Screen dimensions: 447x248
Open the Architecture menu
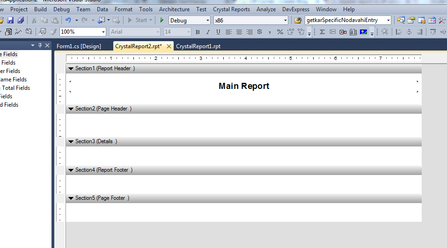(174, 9)
